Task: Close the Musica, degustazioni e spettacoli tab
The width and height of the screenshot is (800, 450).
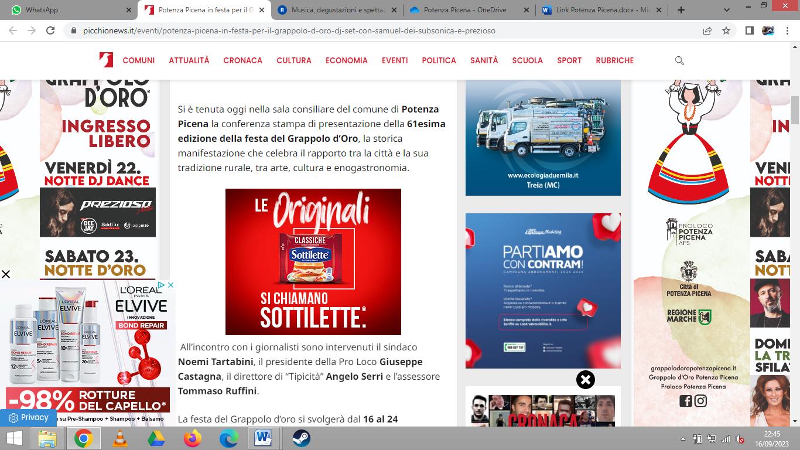Action: coord(394,10)
